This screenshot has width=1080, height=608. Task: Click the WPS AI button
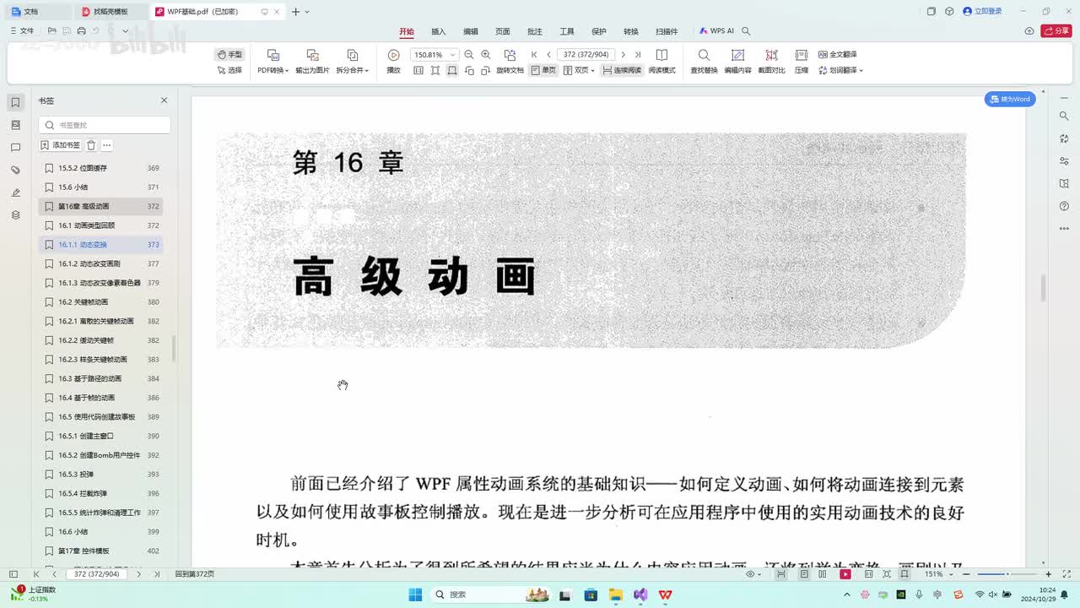point(716,31)
